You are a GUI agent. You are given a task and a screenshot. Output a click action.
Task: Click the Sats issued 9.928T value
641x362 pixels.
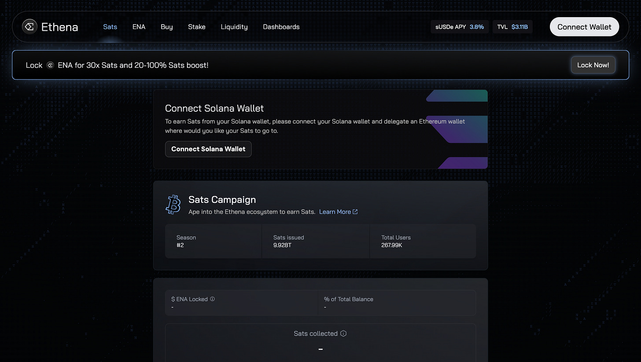coord(282,245)
